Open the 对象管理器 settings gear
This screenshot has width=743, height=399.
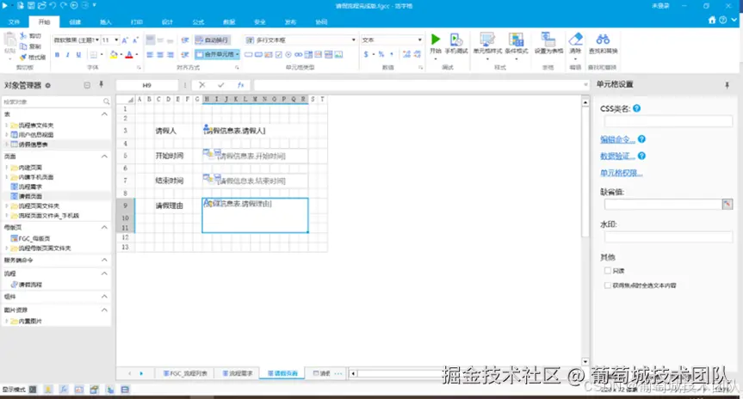[48, 86]
